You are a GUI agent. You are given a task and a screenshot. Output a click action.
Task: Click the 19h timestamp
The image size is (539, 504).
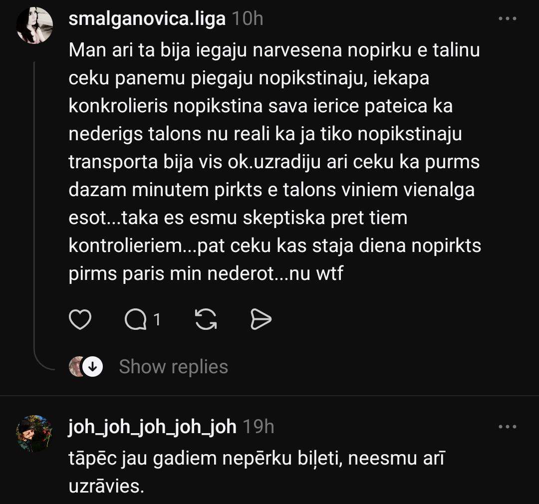pyautogui.click(x=259, y=427)
